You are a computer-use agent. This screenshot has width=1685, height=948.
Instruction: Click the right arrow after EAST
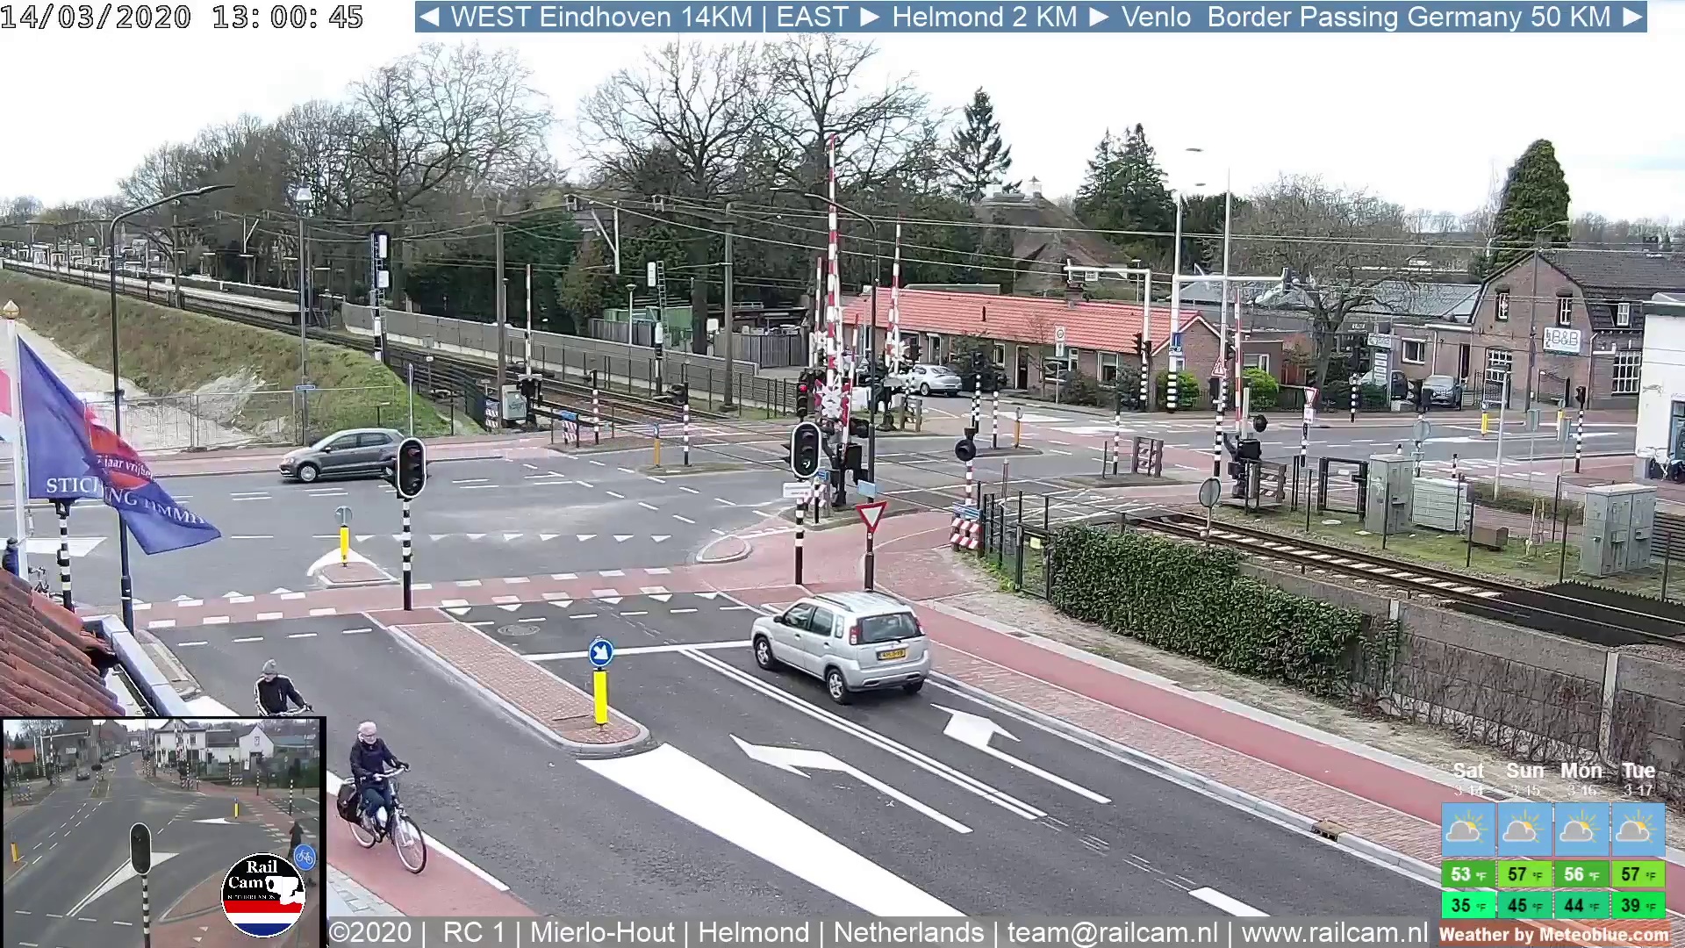coord(869,17)
